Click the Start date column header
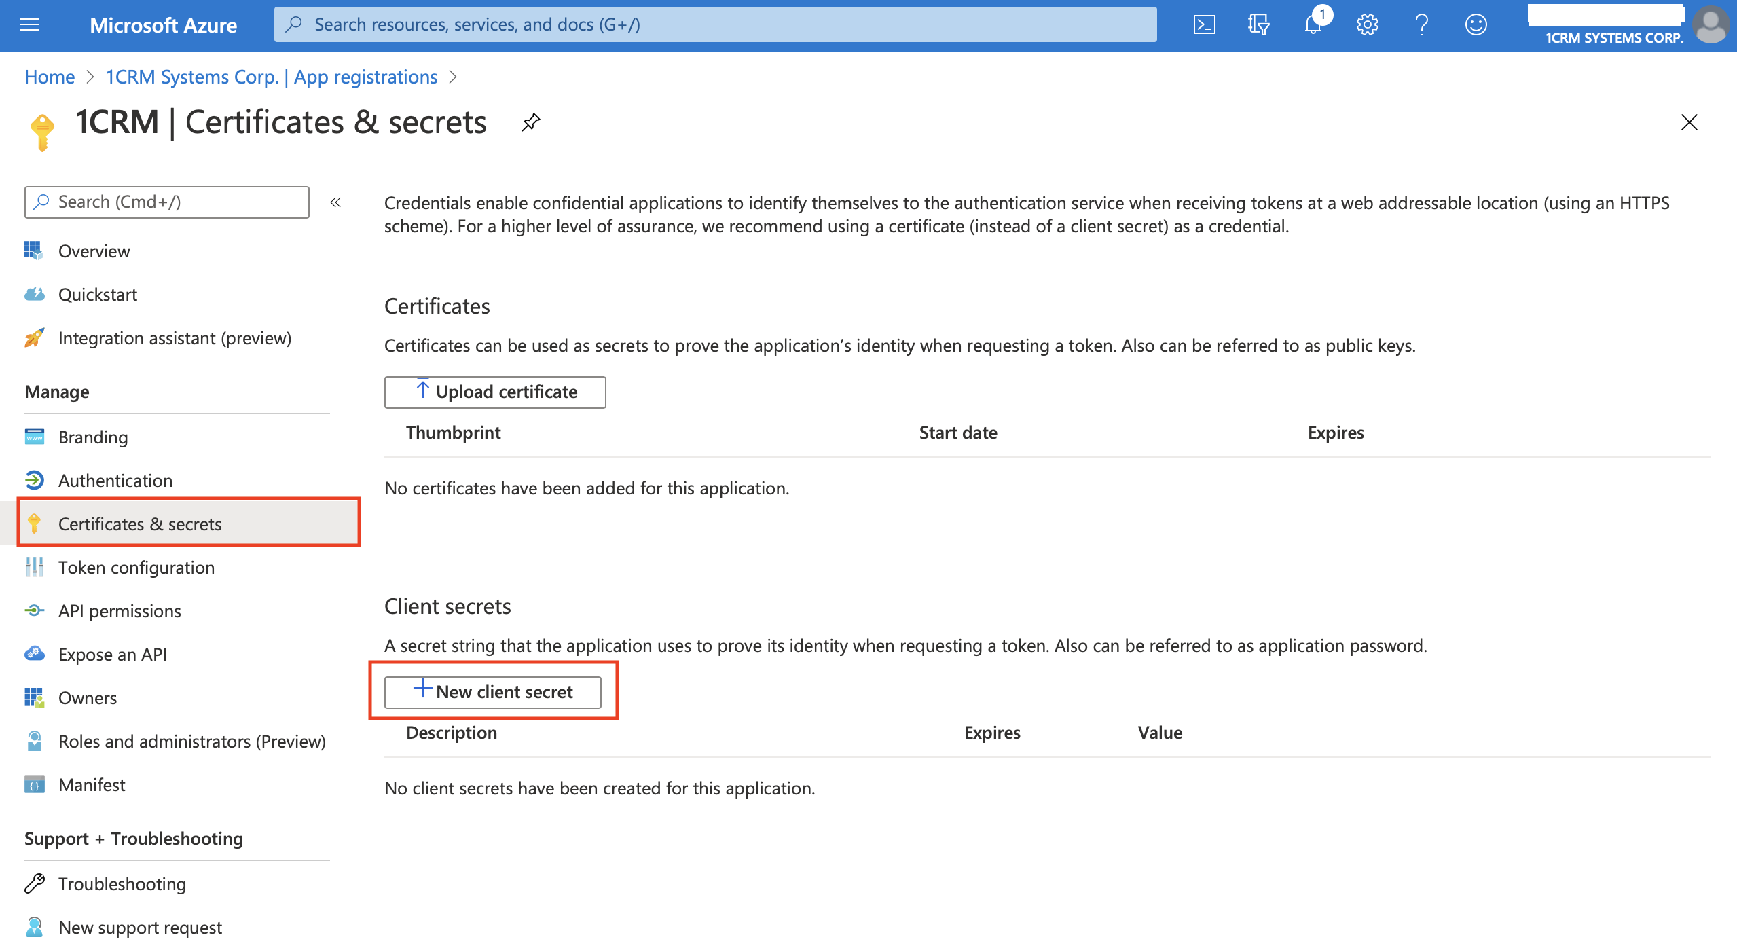Screen dimensions: 1737x952 (958, 433)
